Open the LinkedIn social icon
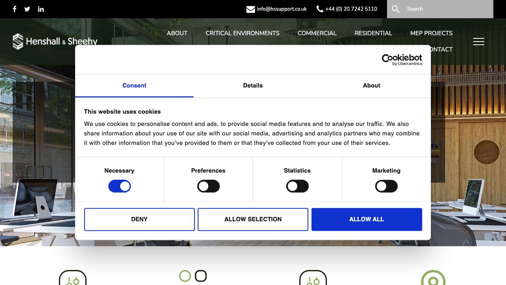The width and height of the screenshot is (506, 285). click(x=41, y=9)
